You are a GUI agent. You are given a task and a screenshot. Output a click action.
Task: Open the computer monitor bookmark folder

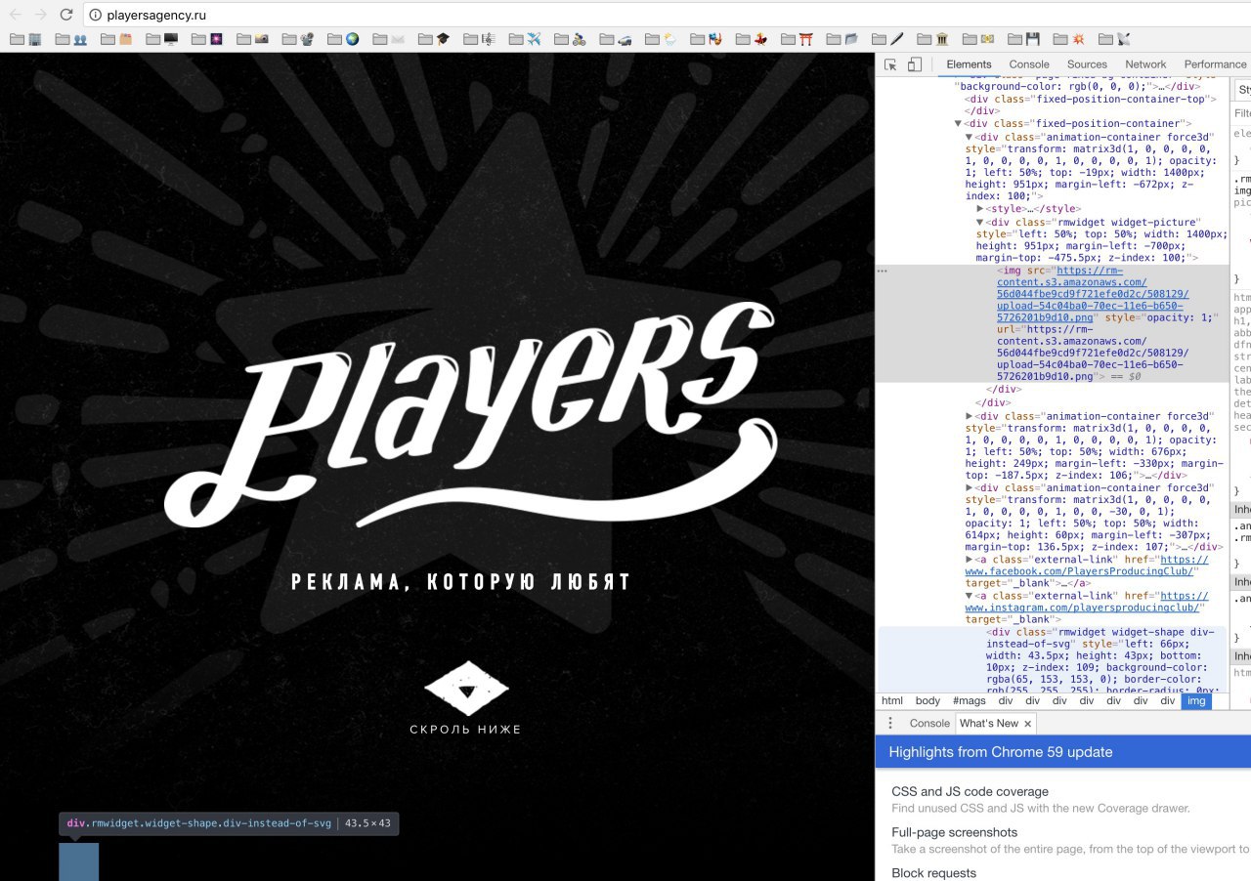[163, 39]
